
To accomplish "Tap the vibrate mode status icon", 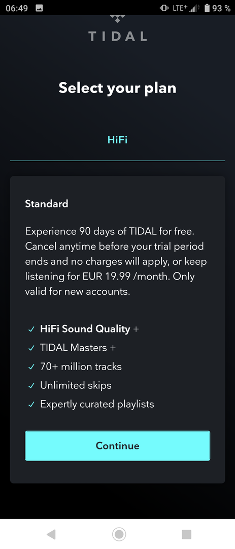I will (x=164, y=8).
